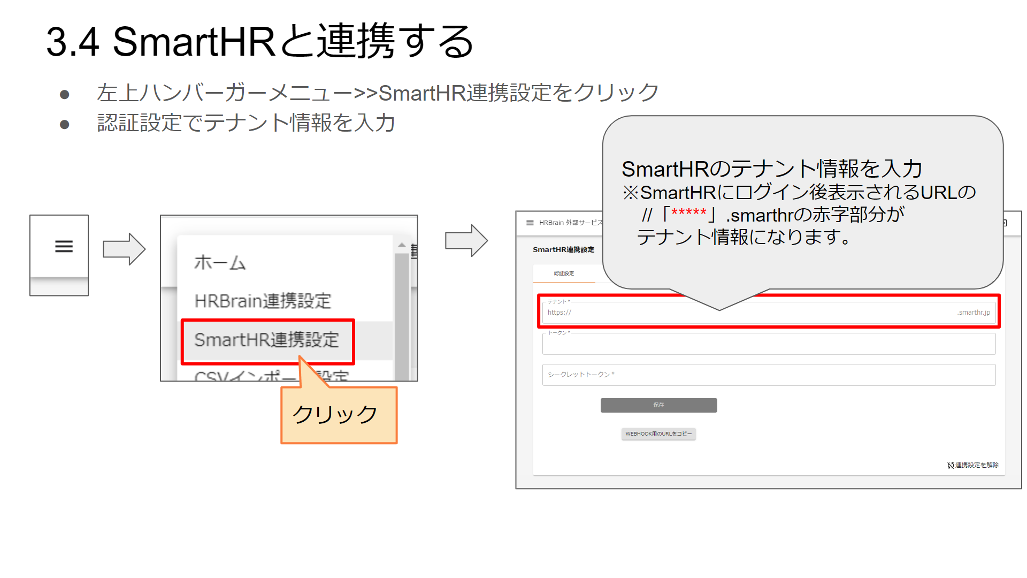Click the cut-off CSVインポート設定 menu entry

click(271, 376)
